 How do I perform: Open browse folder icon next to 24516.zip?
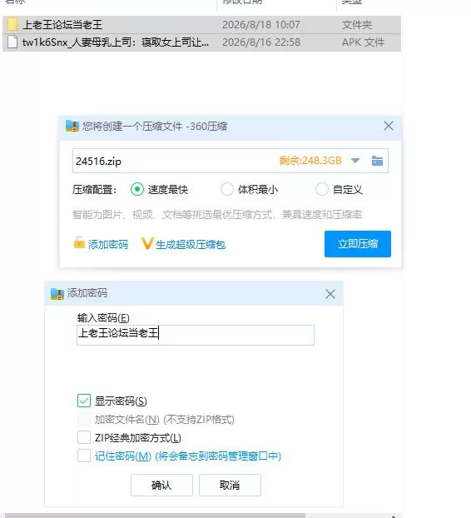click(x=377, y=161)
